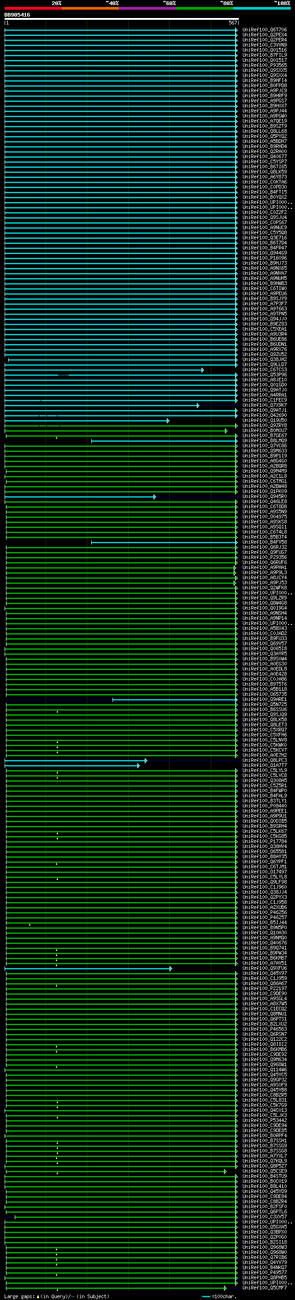Select hit label UniRef100_Q5CMF7
Screen dimensions: 295x1300
point(265,1288)
